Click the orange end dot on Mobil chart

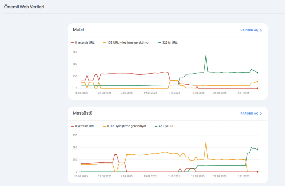tap(257, 82)
